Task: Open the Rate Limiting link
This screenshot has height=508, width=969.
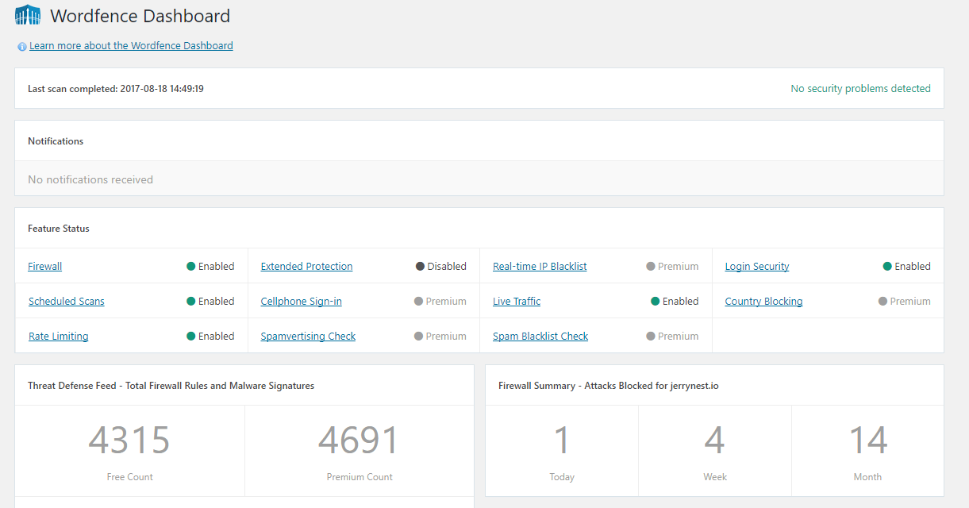Action: coord(59,337)
